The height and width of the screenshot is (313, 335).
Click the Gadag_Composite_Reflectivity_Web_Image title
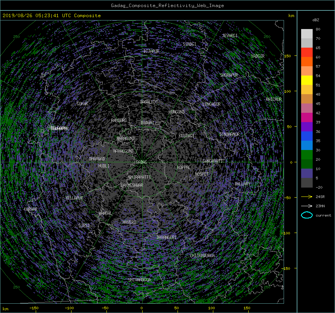pos(167,6)
